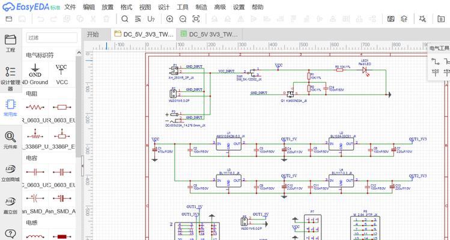450x240 pixels.
Task: Click the layers stack toolbar icon
Action: pyautogui.click(x=404, y=19)
